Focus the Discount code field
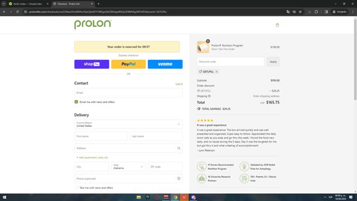The image size is (357, 201). 230,61
